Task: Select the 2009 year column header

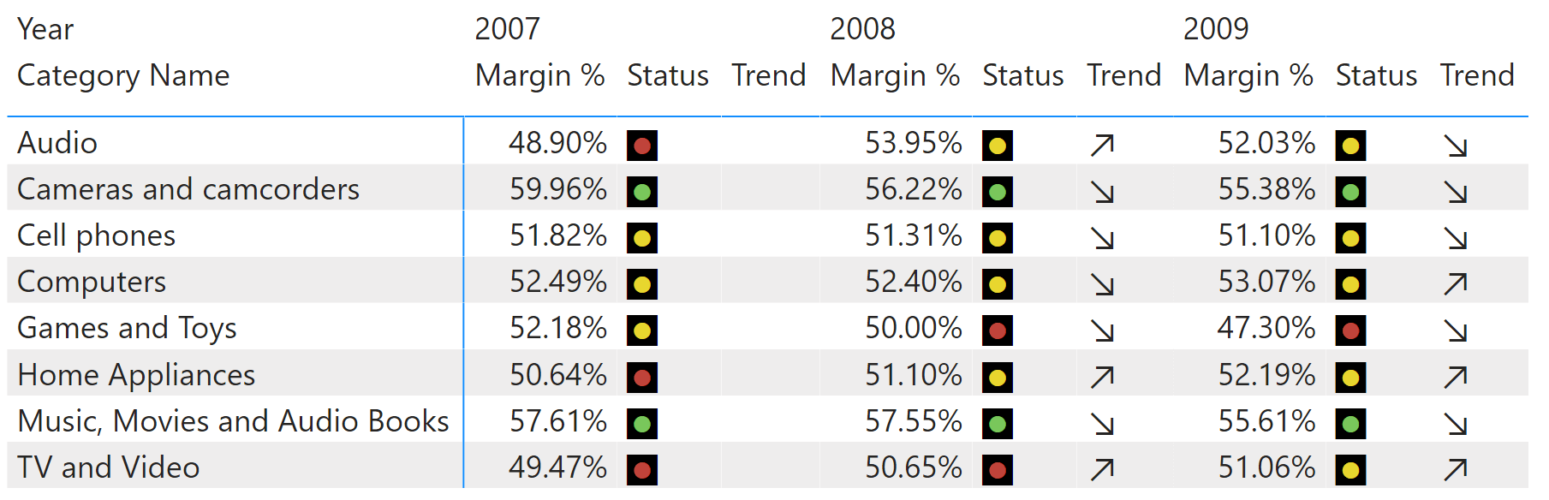Action: click(1216, 29)
